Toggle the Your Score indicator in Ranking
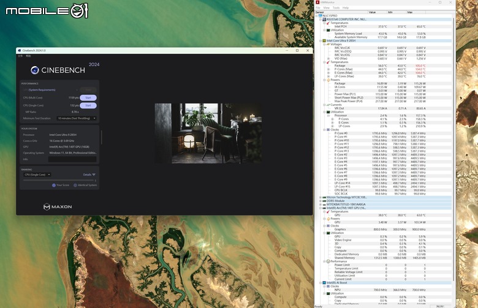This screenshot has width=478, height=308. click(54, 185)
